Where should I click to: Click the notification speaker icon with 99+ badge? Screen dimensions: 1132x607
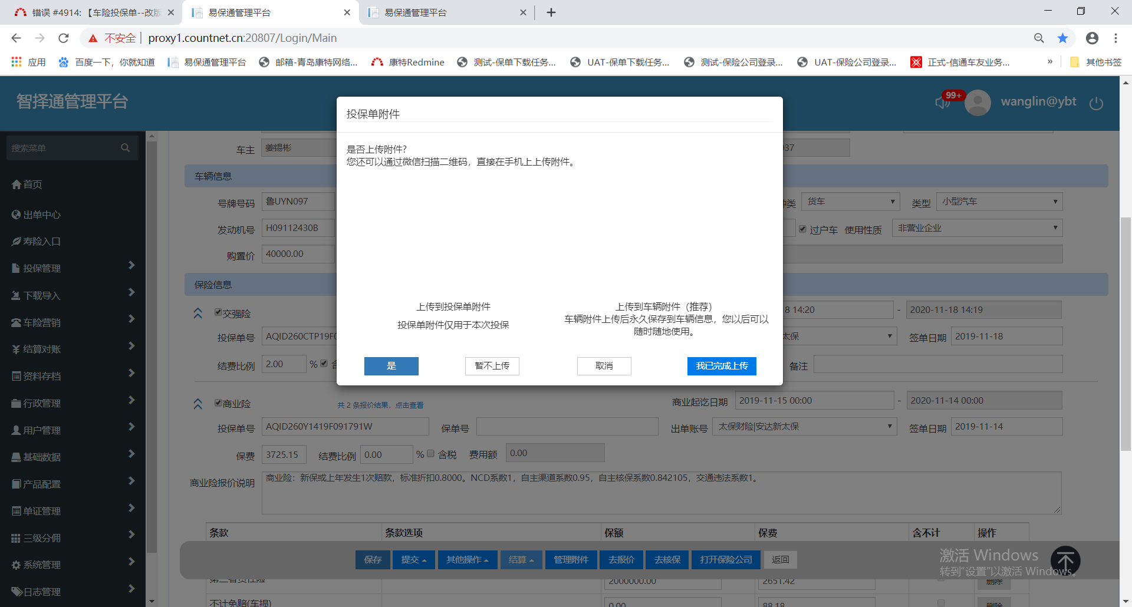943,103
